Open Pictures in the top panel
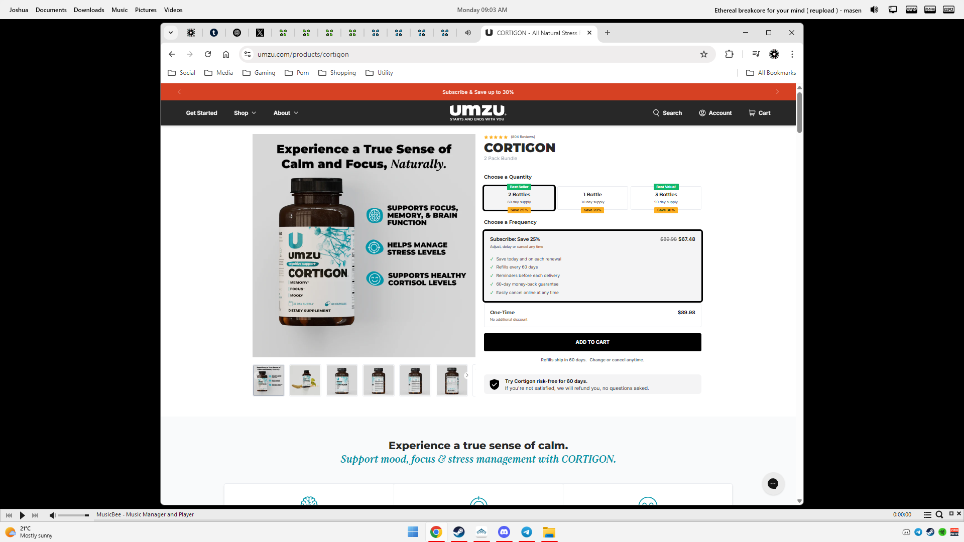964x542 pixels. coord(146,10)
